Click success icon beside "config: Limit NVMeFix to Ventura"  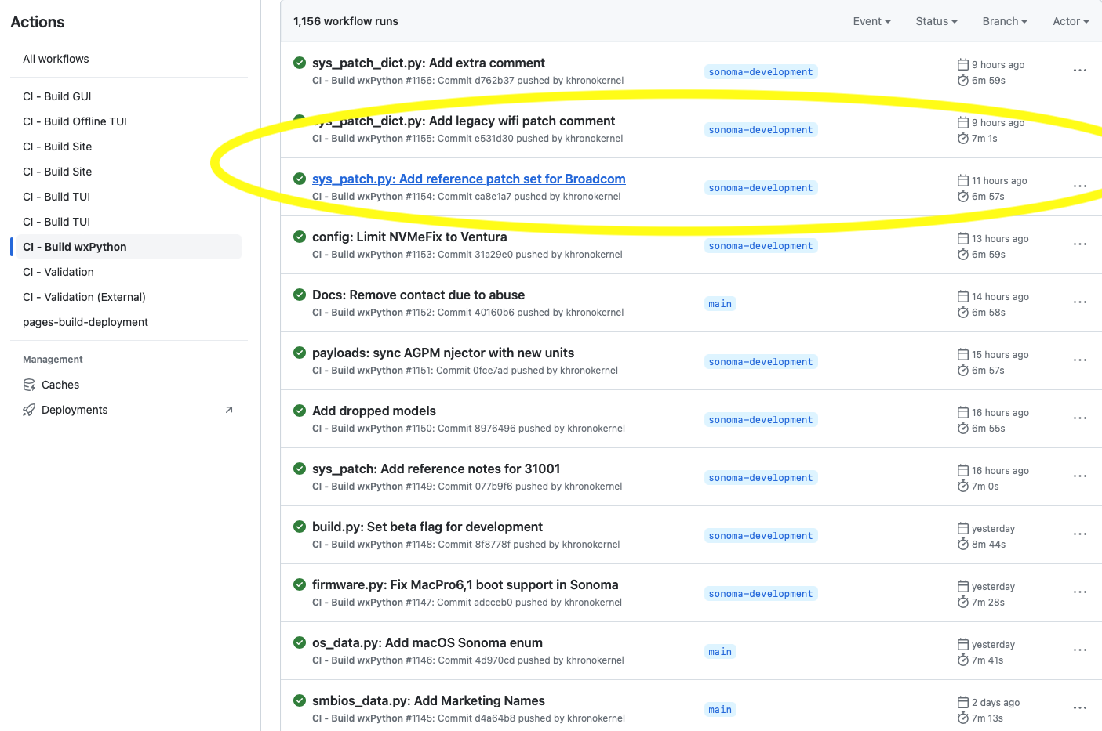(x=300, y=237)
